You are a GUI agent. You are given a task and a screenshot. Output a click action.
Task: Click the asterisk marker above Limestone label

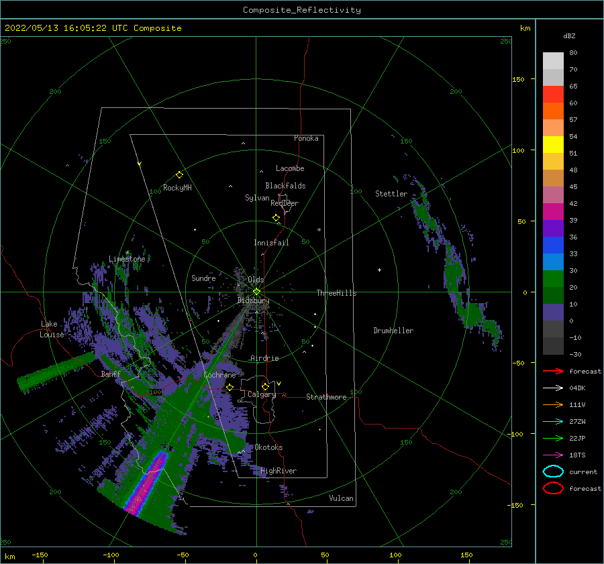point(127,253)
